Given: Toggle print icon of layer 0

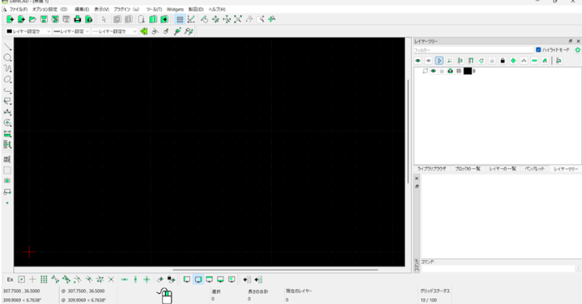Looking at the screenshot, I should [x=450, y=71].
